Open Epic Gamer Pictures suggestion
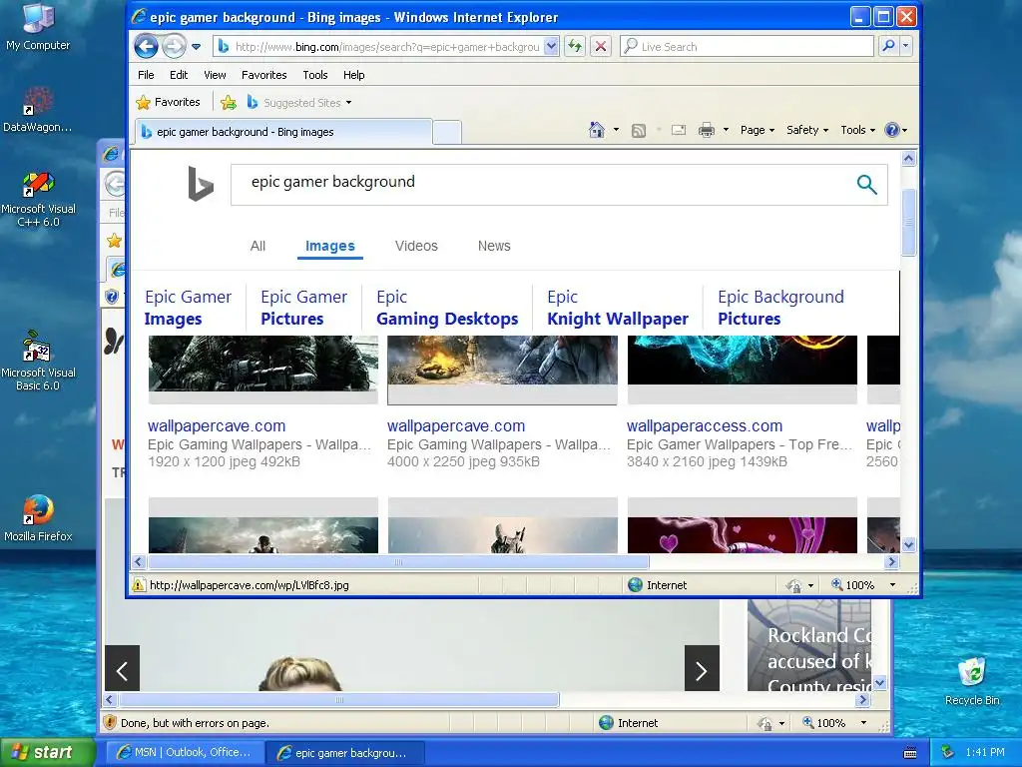The image size is (1022, 767). (x=303, y=308)
